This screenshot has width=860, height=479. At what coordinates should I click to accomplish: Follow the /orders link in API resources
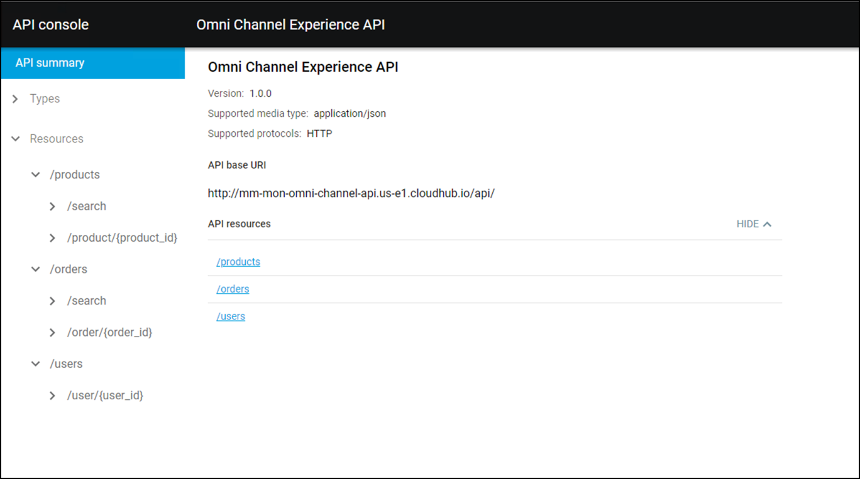233,289
